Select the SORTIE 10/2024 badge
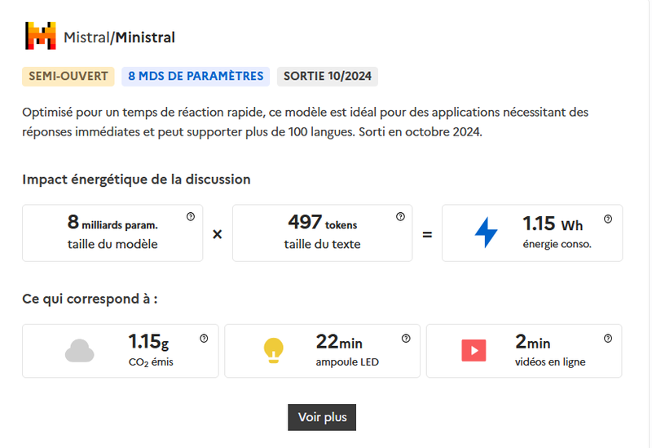The width and height of the screenshot is (652, 448). (327, 77)
